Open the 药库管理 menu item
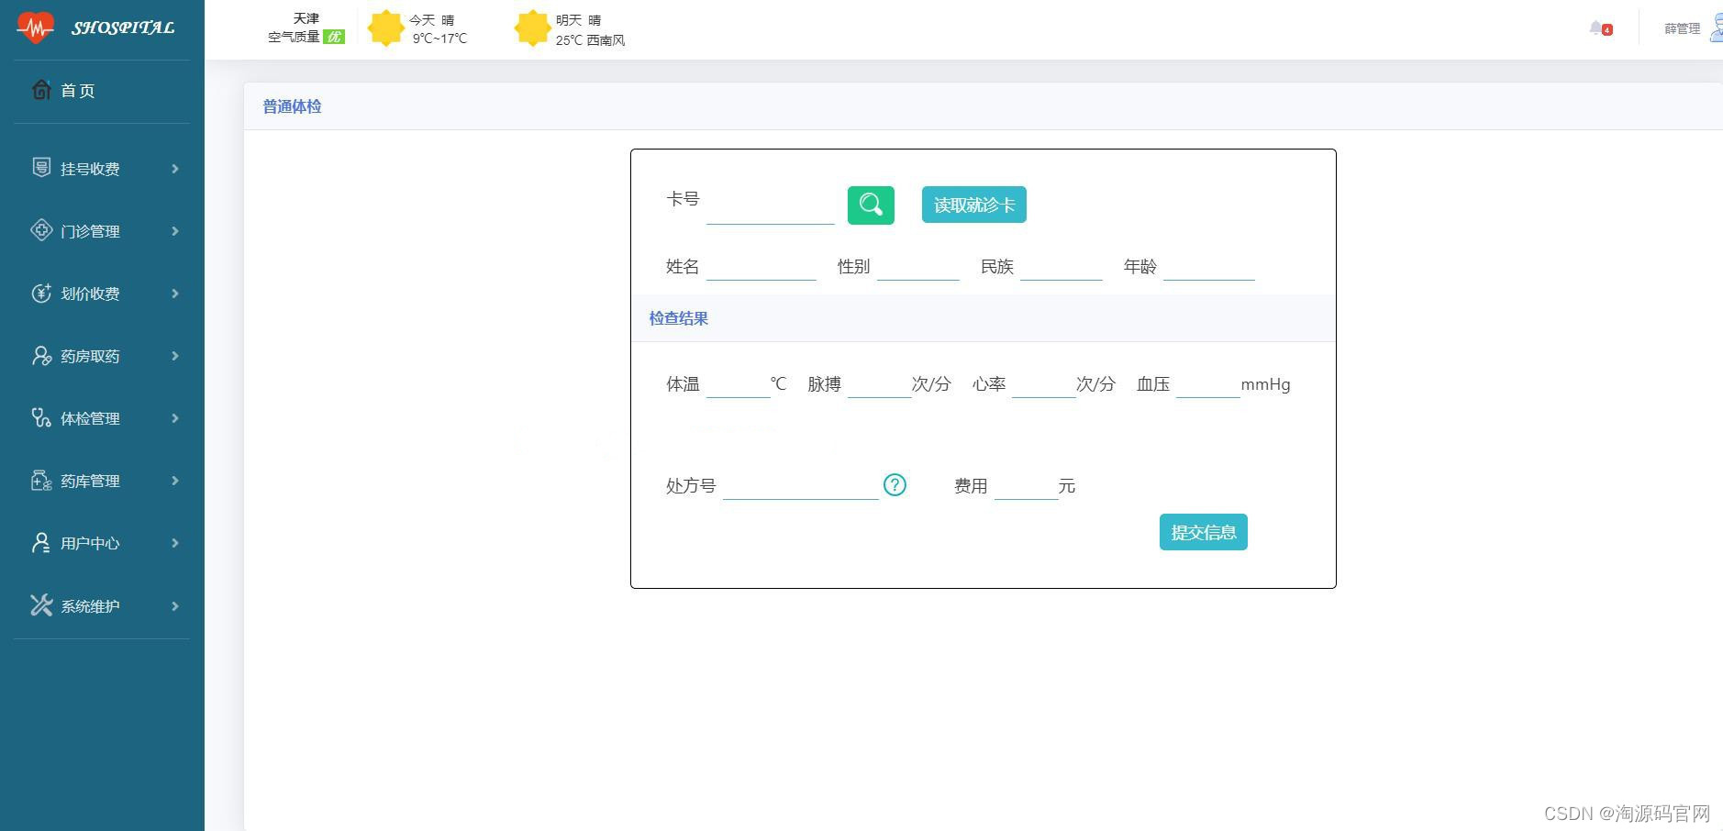This screenshot has width=1723, height=831. pos(102,481)
